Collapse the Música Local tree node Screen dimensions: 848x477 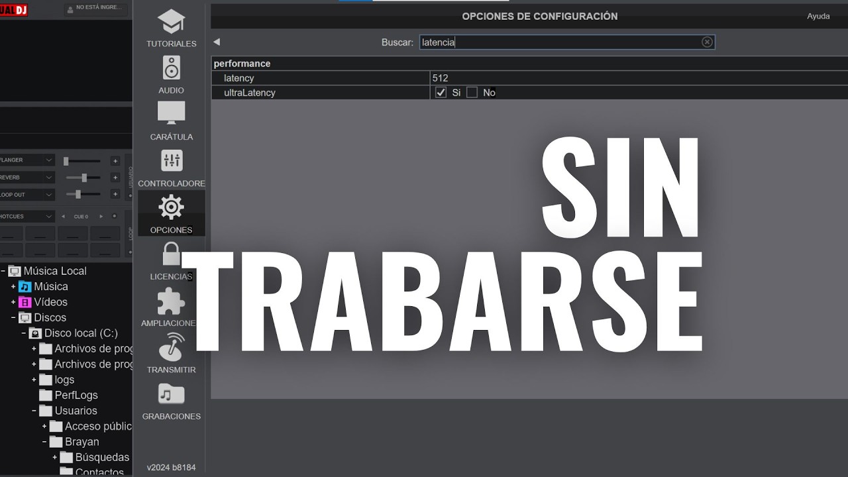point(3,271)
